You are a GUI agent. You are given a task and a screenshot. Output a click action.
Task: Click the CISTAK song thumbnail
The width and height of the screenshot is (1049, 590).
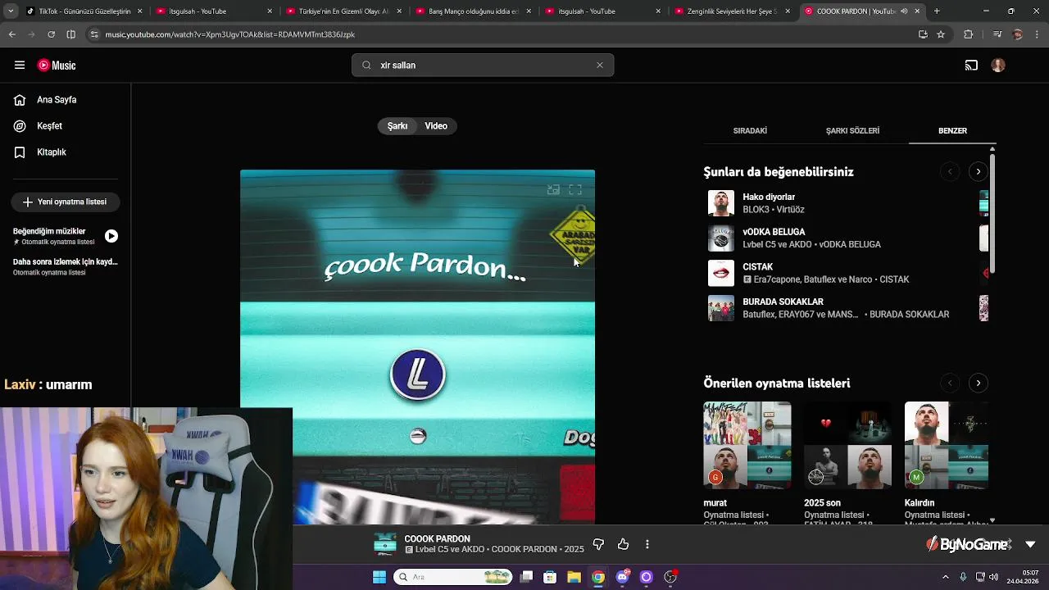coord(721,273)
